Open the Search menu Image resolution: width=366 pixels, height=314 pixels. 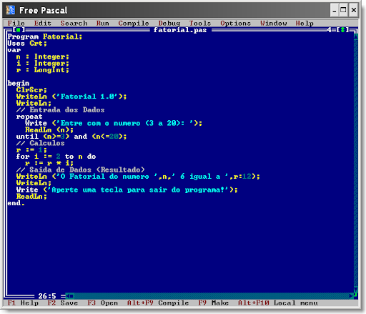pyautogui.click(x=74, y=23)
